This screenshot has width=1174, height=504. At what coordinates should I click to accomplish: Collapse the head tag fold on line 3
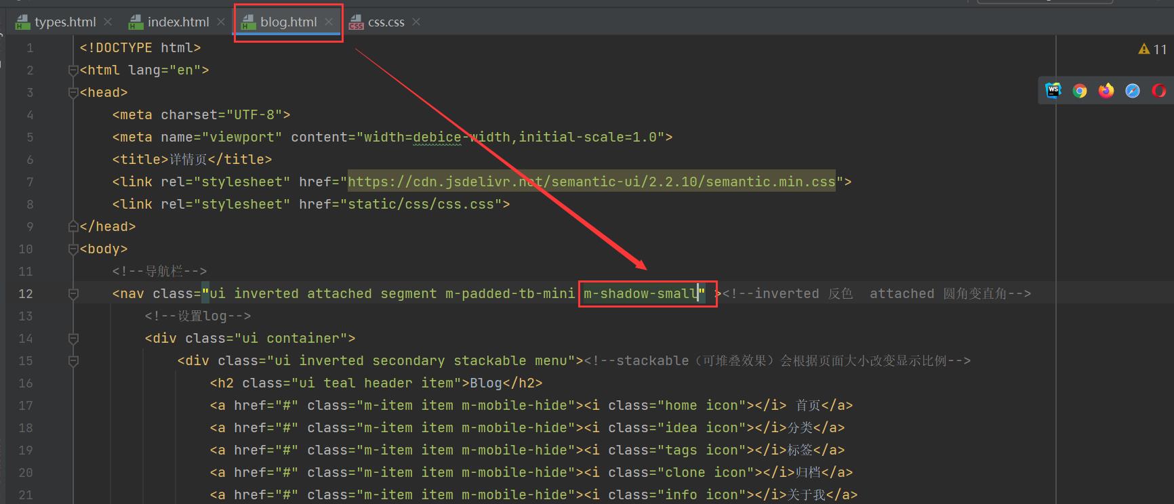tap(73, 93)
